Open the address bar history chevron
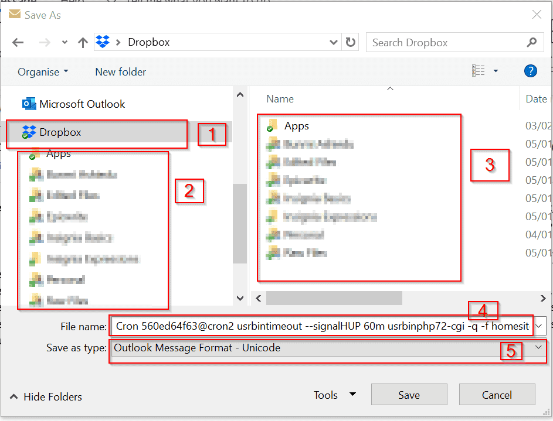 click(333, 42)
